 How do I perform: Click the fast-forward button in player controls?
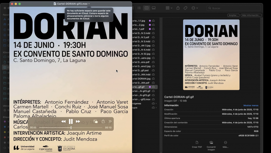point(78,122)
